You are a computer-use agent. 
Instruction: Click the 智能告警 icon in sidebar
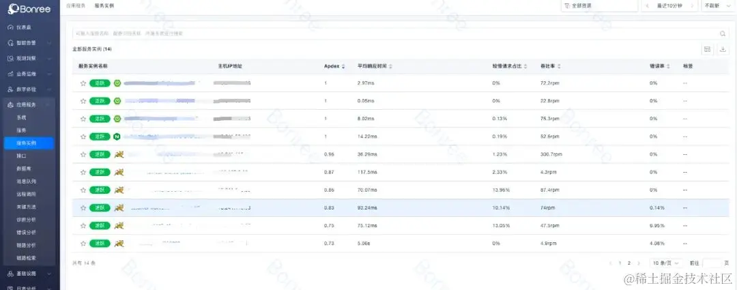(x=11, y=43)
